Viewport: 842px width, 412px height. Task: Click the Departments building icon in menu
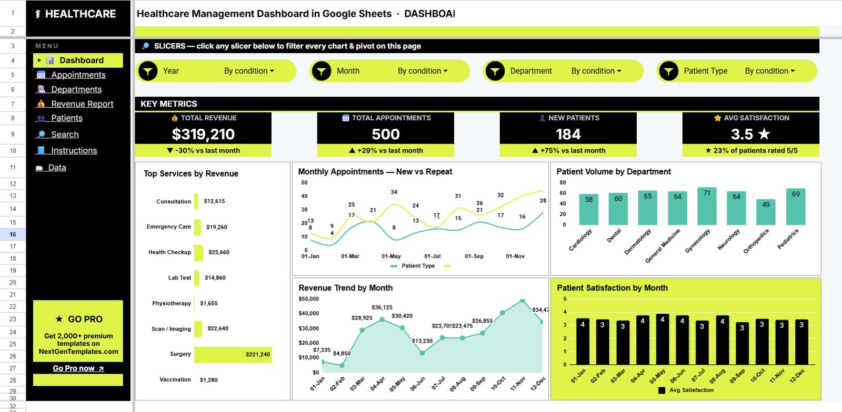click(x=41, y=89)
